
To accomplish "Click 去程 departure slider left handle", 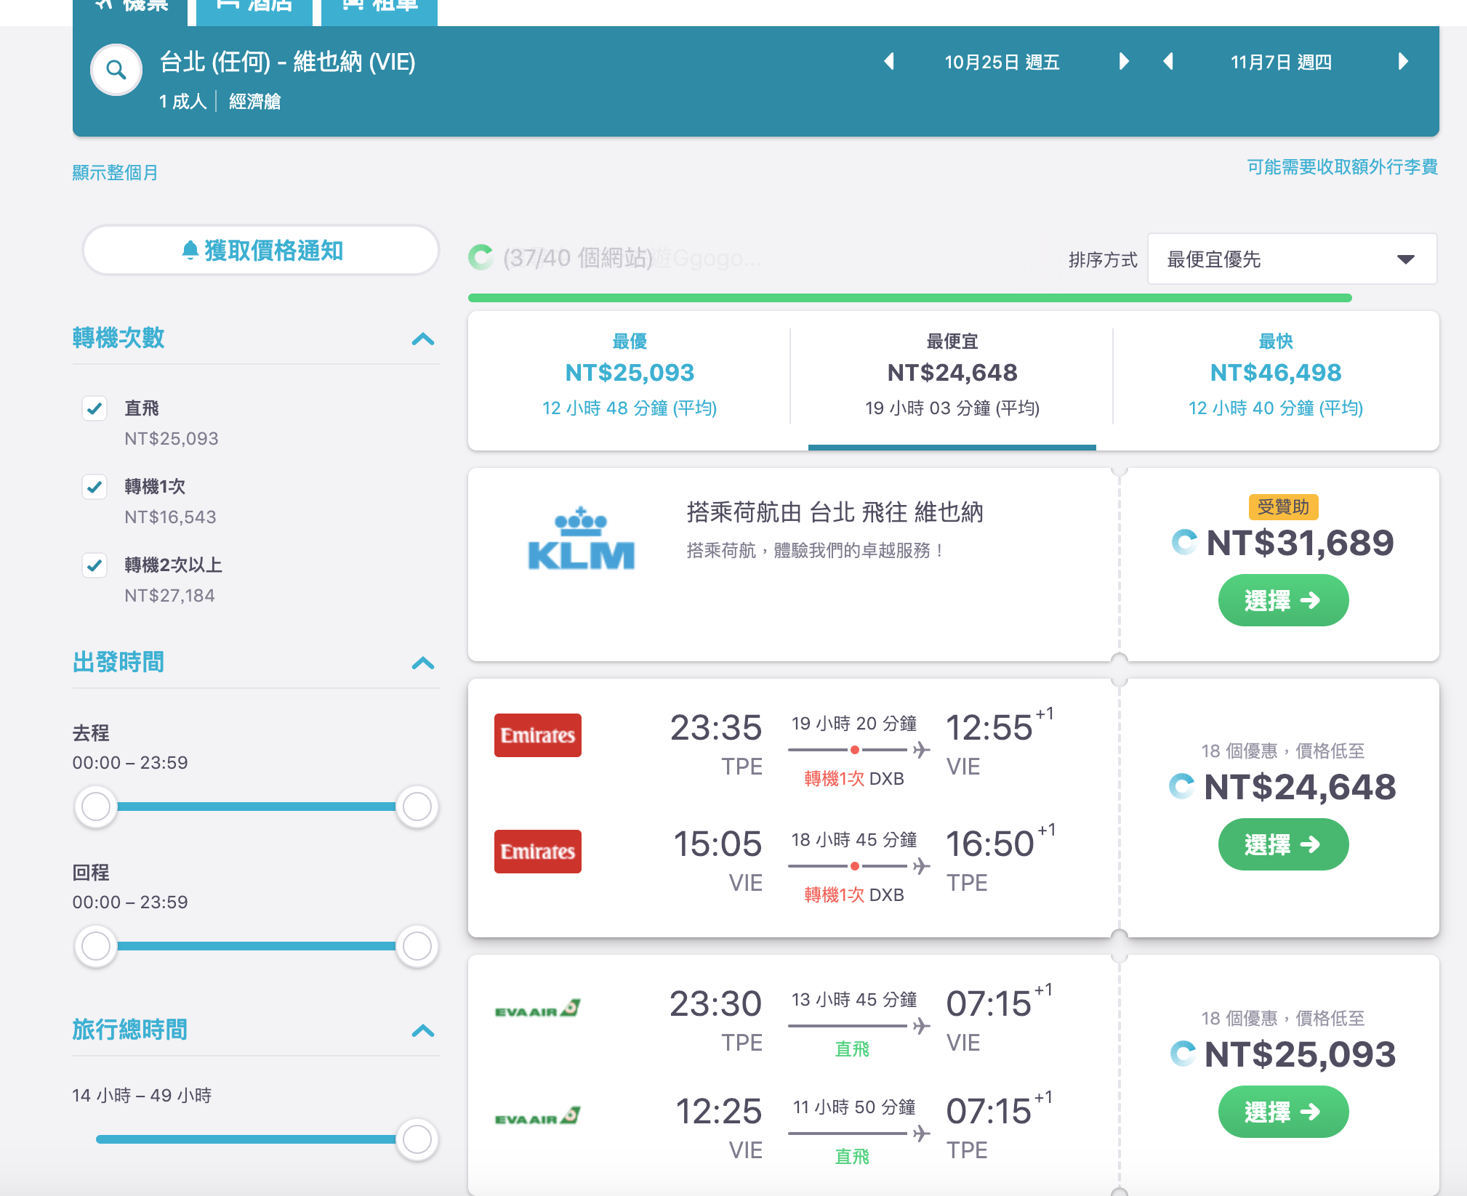I will [96, 807].
